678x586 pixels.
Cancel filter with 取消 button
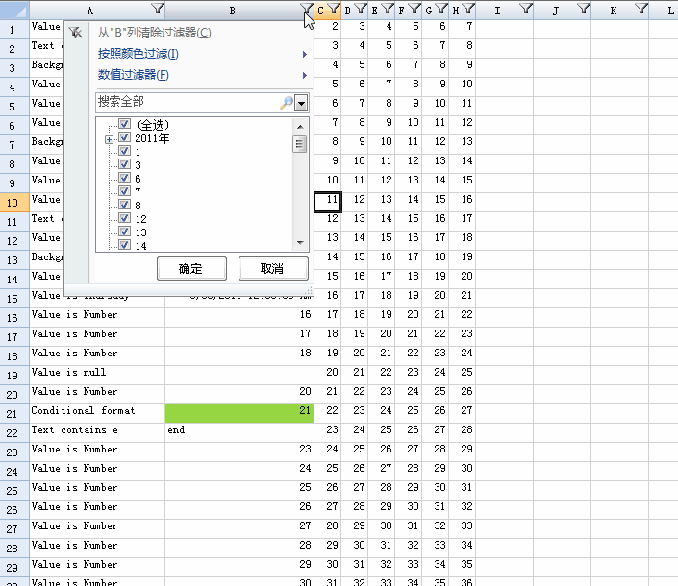pos(273,269)
